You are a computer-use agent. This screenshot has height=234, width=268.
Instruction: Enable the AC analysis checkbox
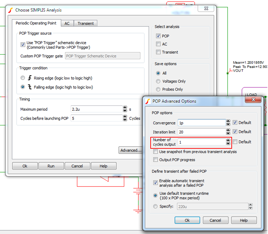158,44
